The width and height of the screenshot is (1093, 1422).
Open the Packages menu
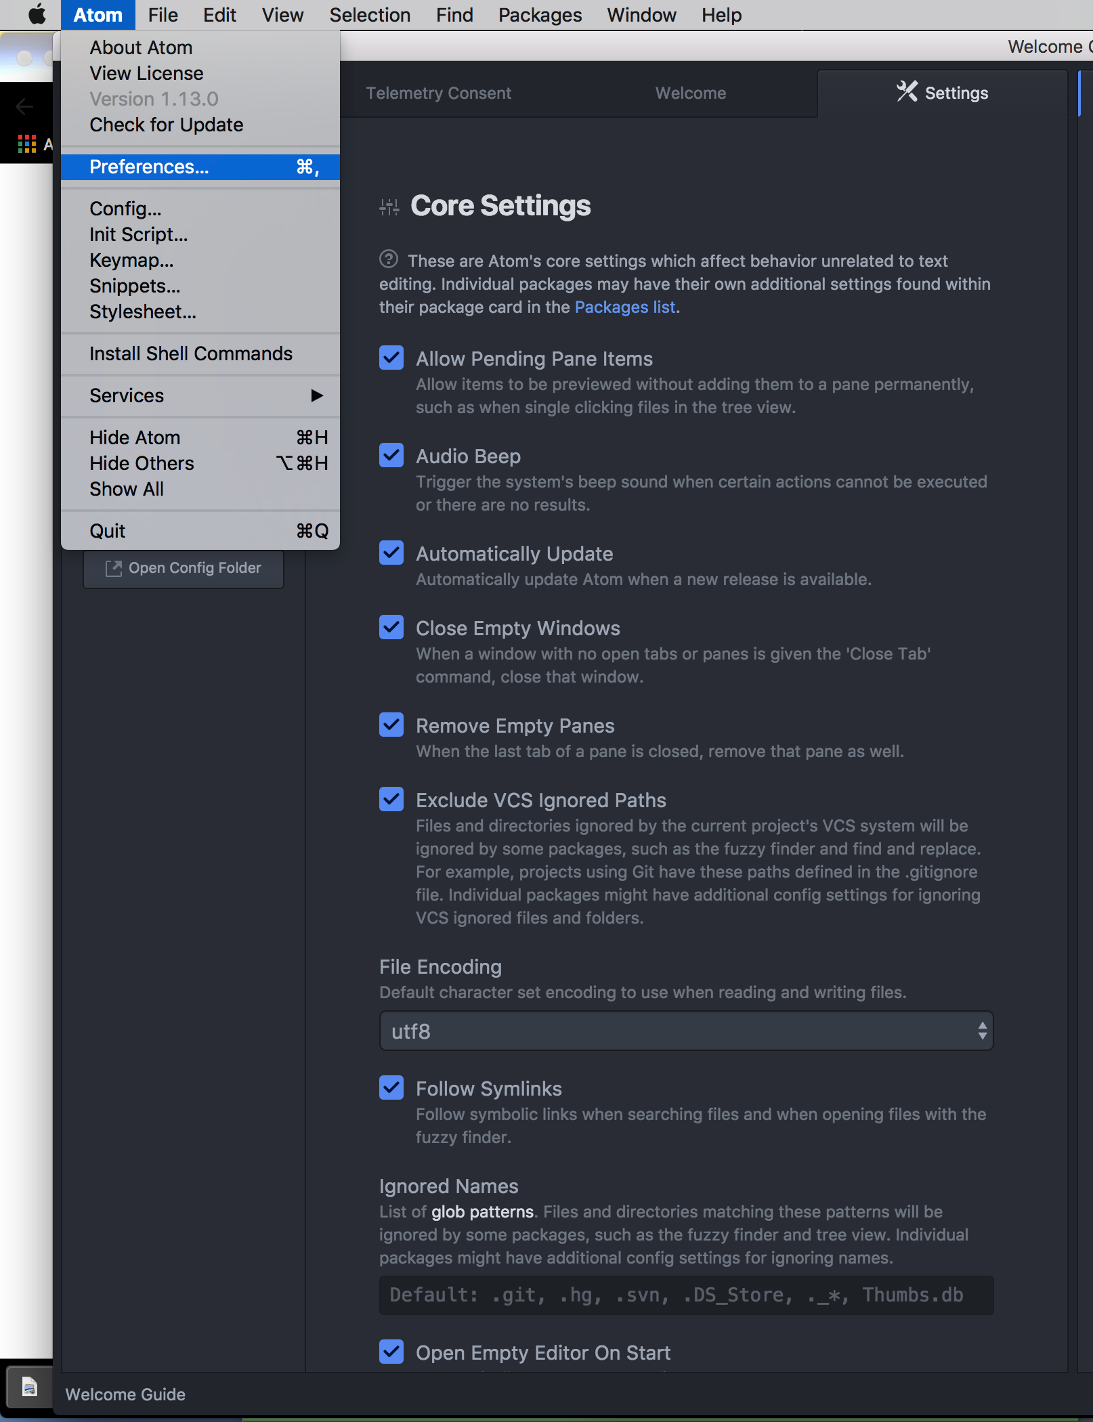point(540,15)
